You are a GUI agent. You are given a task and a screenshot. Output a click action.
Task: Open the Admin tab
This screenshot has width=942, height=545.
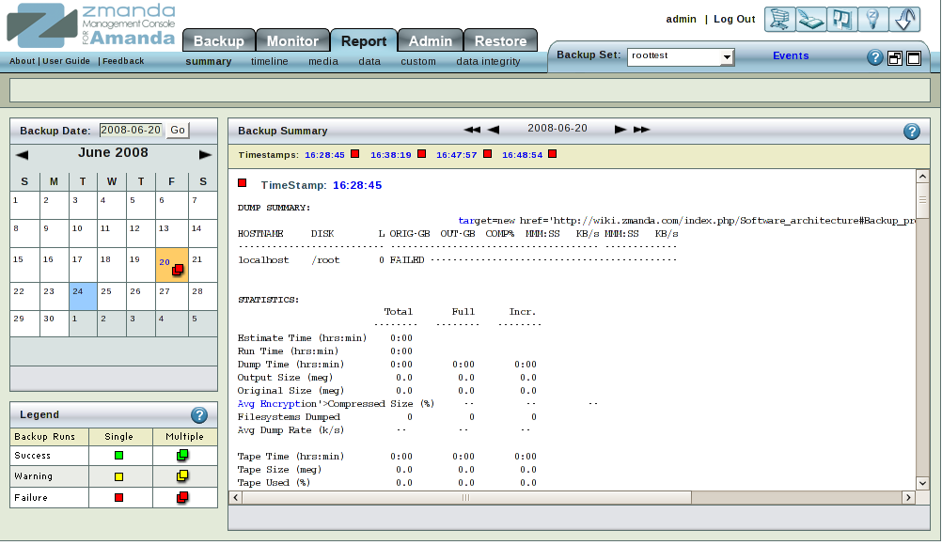click(431, 40)
